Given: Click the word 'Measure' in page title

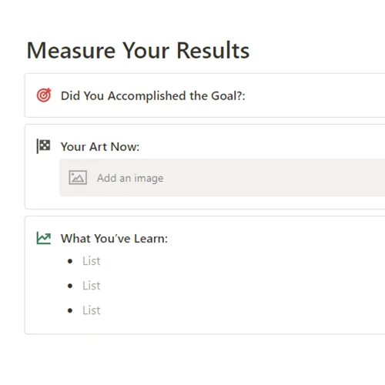Looking at the screenshot, I should pos(71,50).
